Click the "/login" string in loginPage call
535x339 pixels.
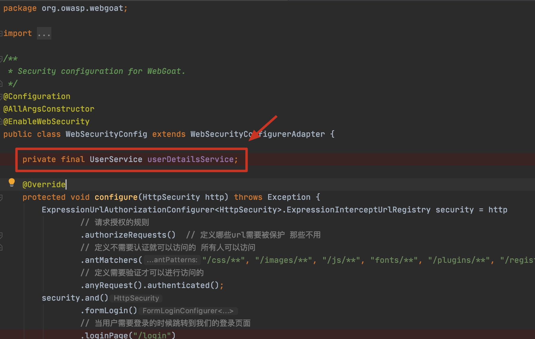click(x=152, y=335)
